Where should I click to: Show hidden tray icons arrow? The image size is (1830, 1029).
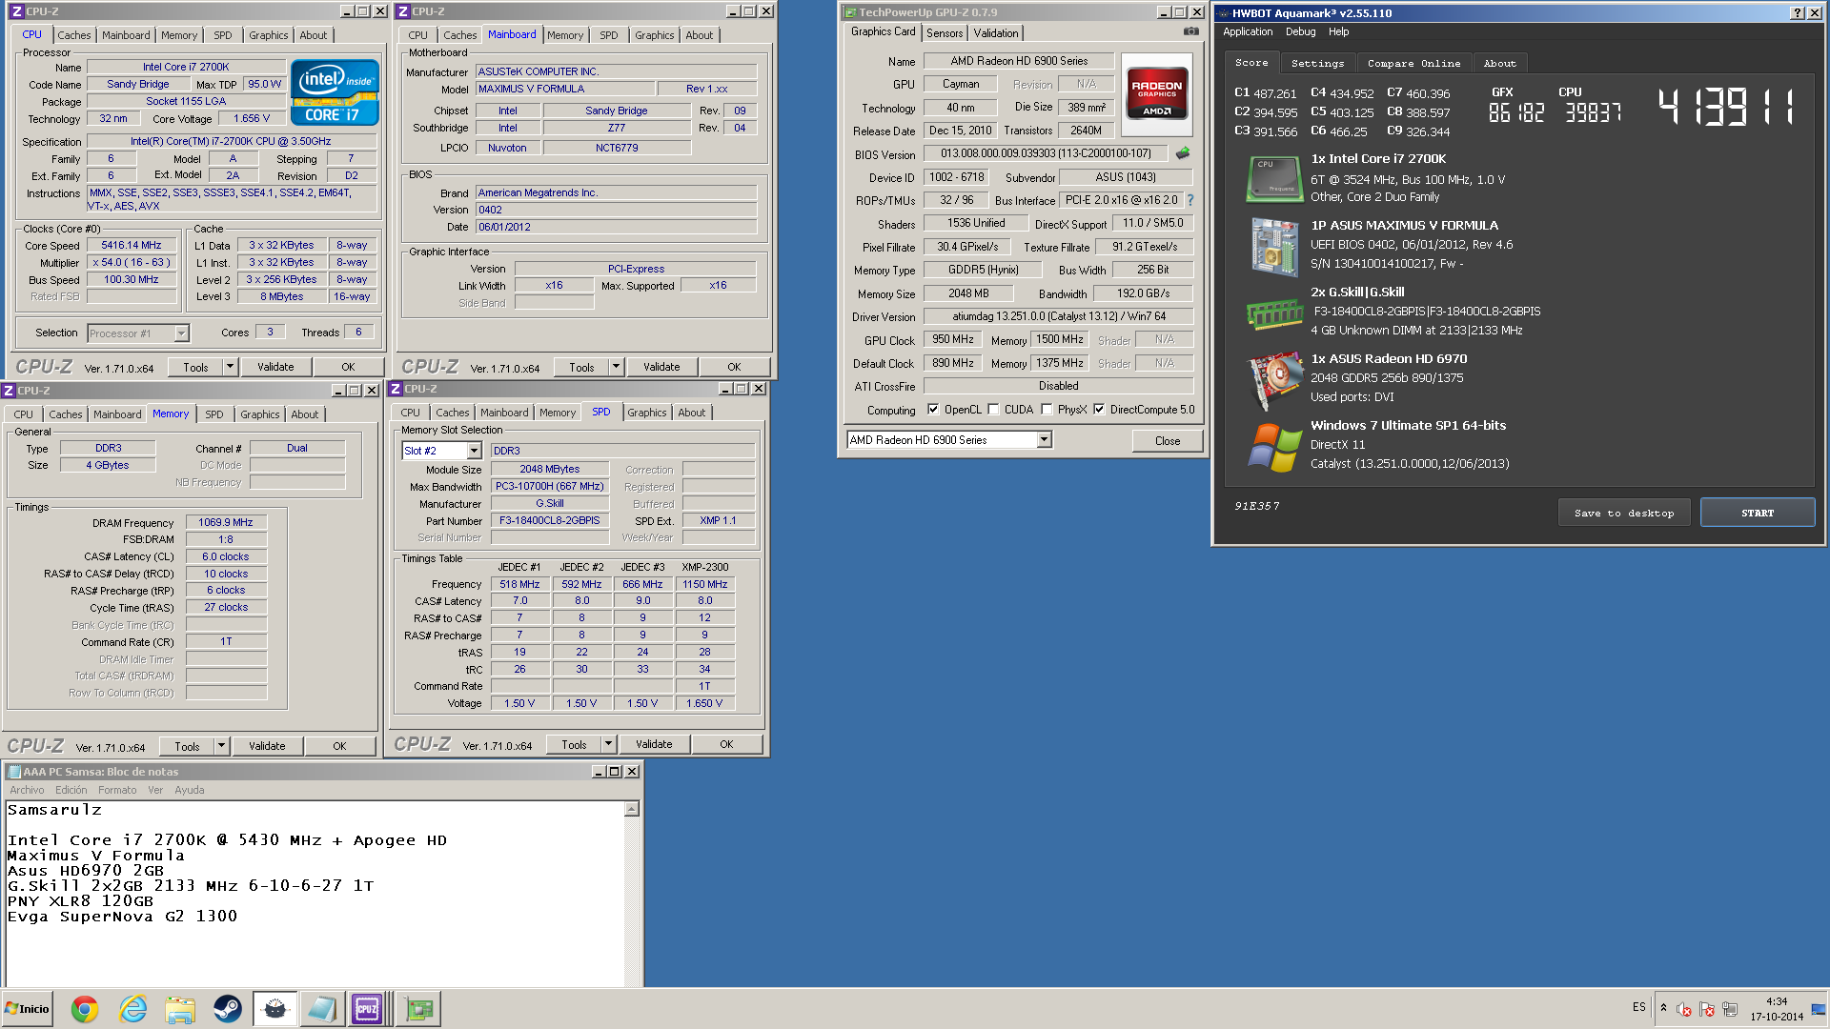pyautogui.click(x=1663, y=1008)
